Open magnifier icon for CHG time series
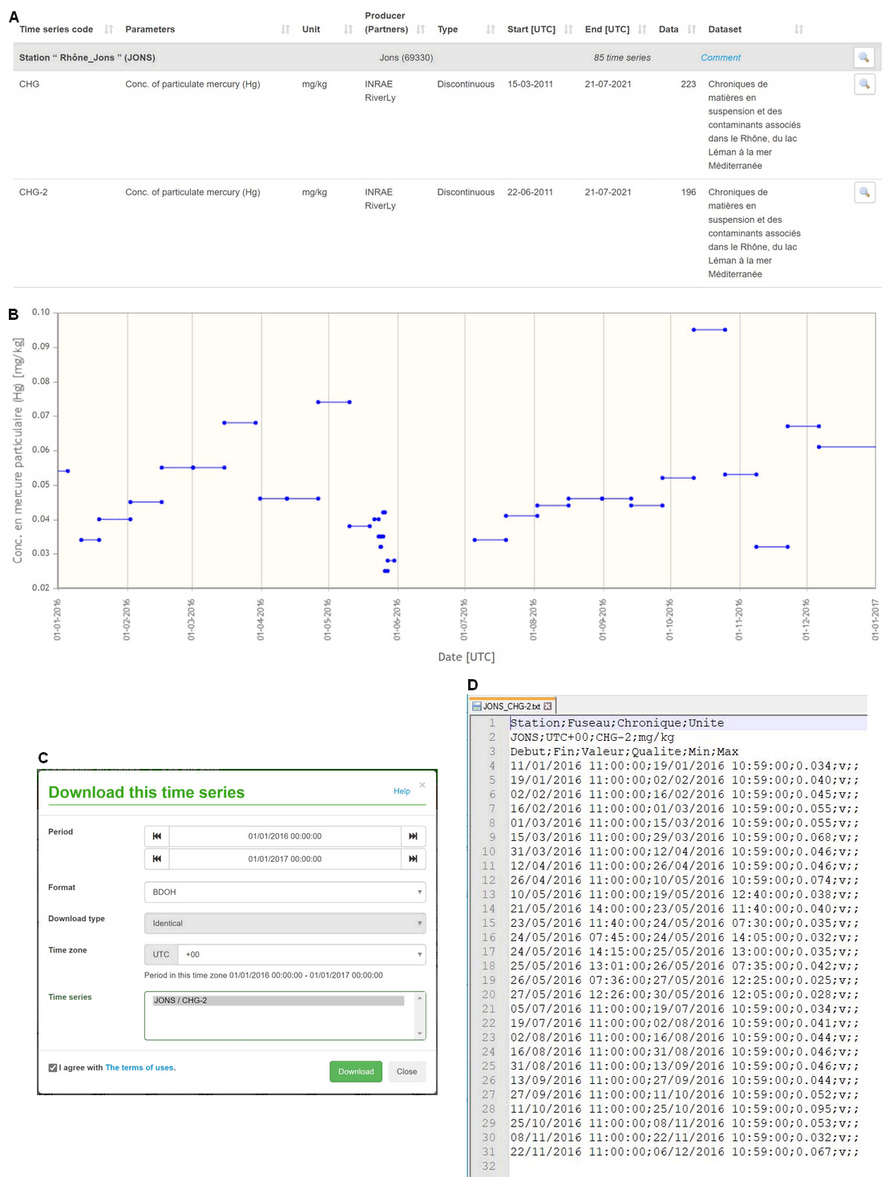The height and width of the screenshot is (1185, 893). (863, 84)
